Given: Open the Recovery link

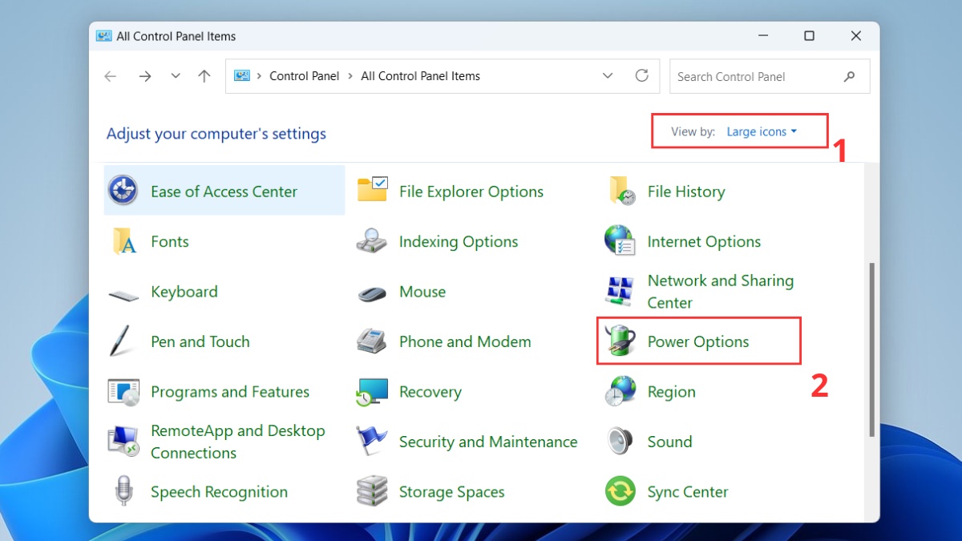Looking at the screenshot, I should [430, 392].
